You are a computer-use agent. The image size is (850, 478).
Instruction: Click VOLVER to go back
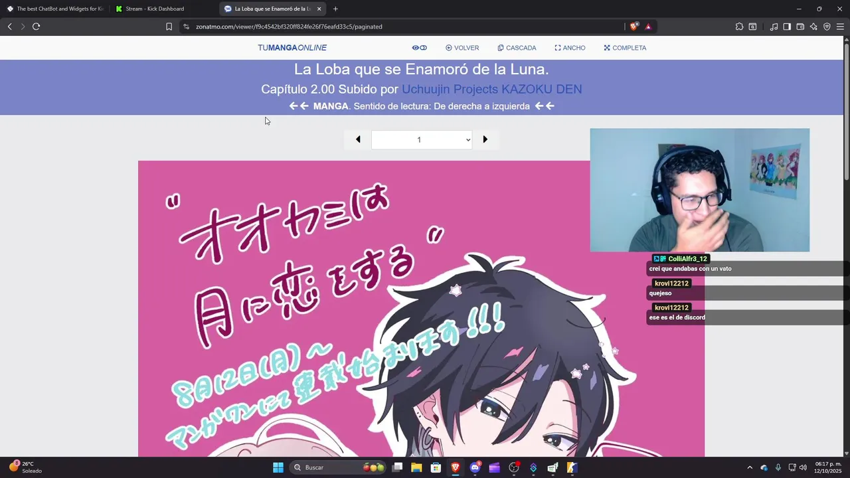pyautogui.click(x=462, y=48)
